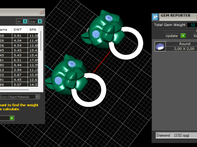Click the green arrow calculate button

tap(12, 118)
